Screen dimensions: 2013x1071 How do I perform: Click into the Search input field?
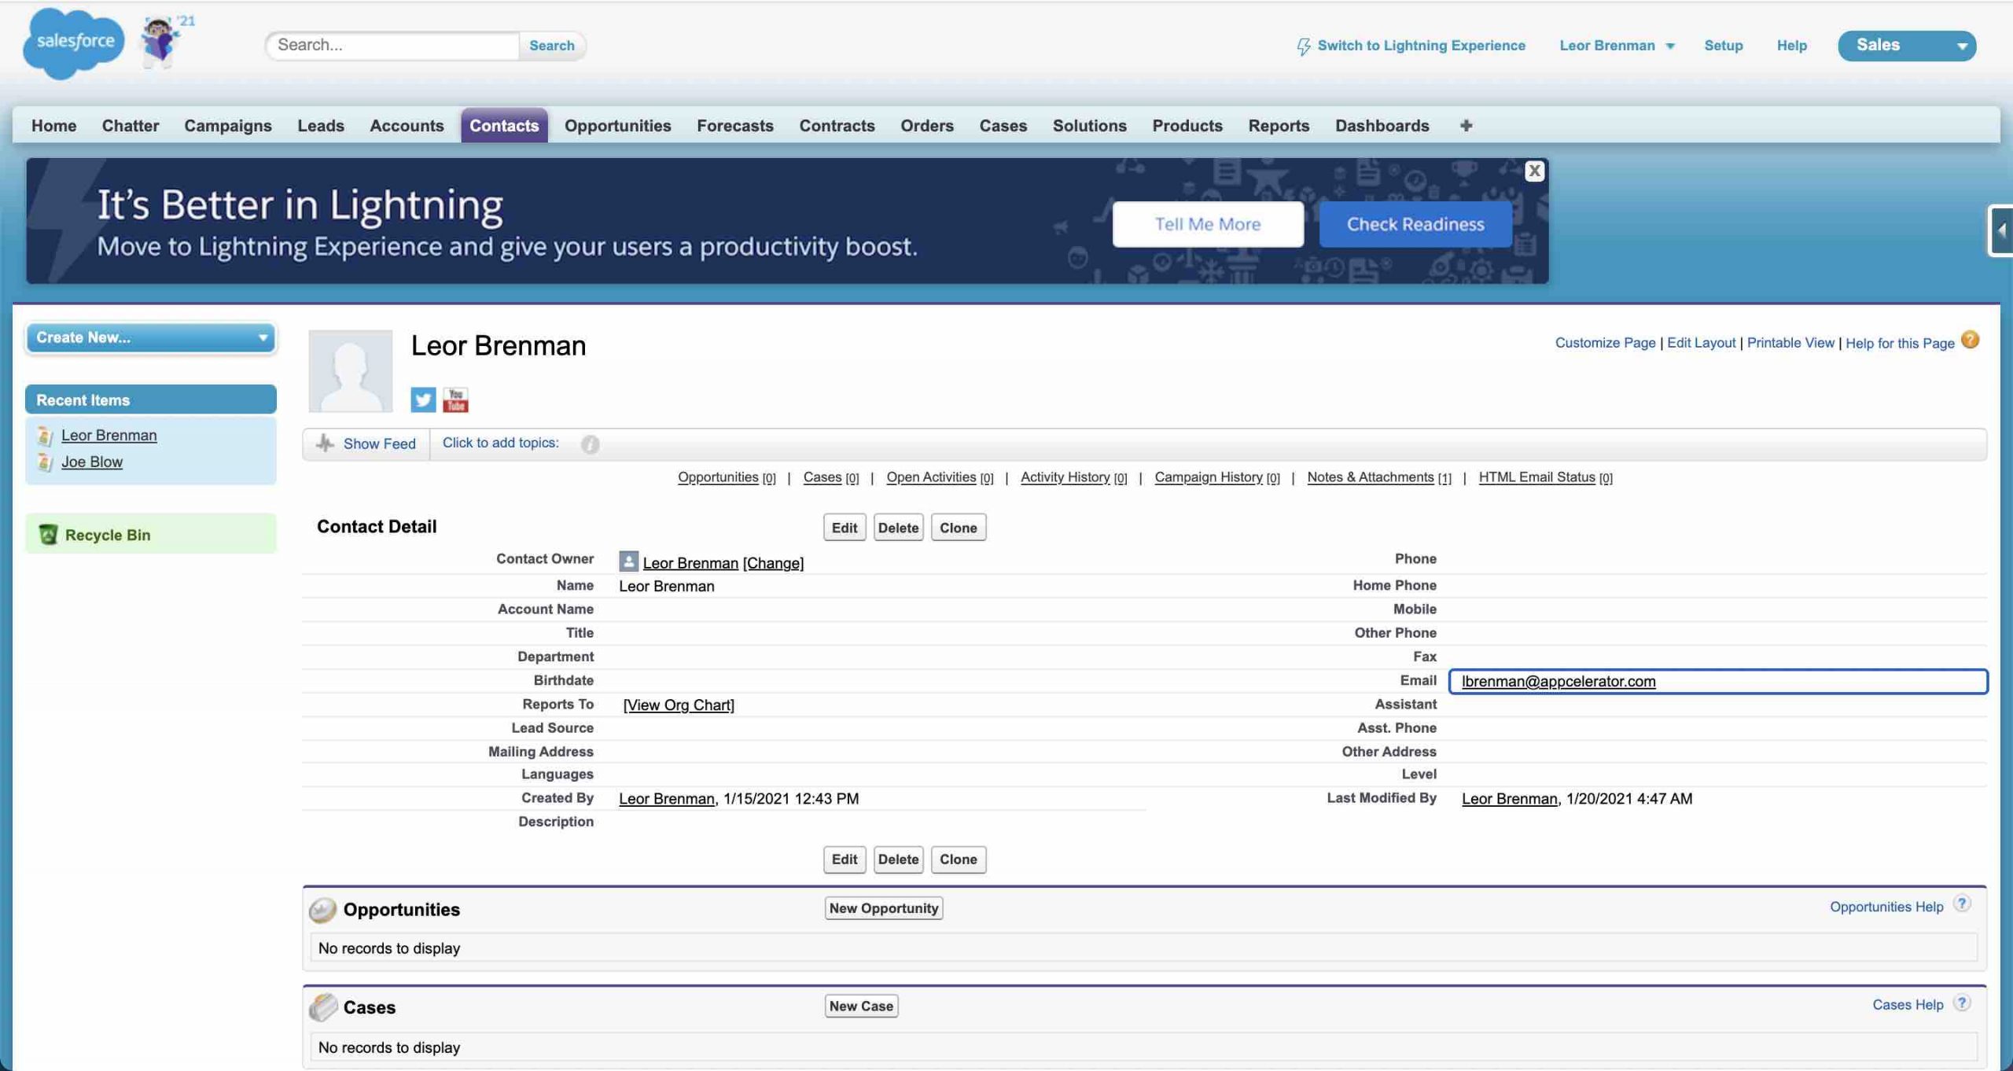click(x=392, y=45)
